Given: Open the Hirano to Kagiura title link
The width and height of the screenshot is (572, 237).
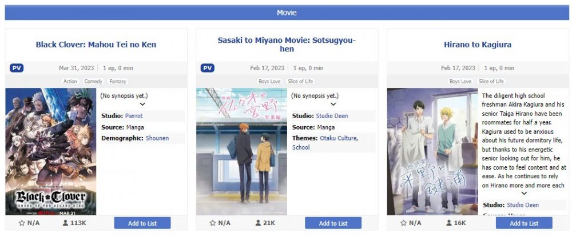Looking at the screenshot, I should [478, 45].
